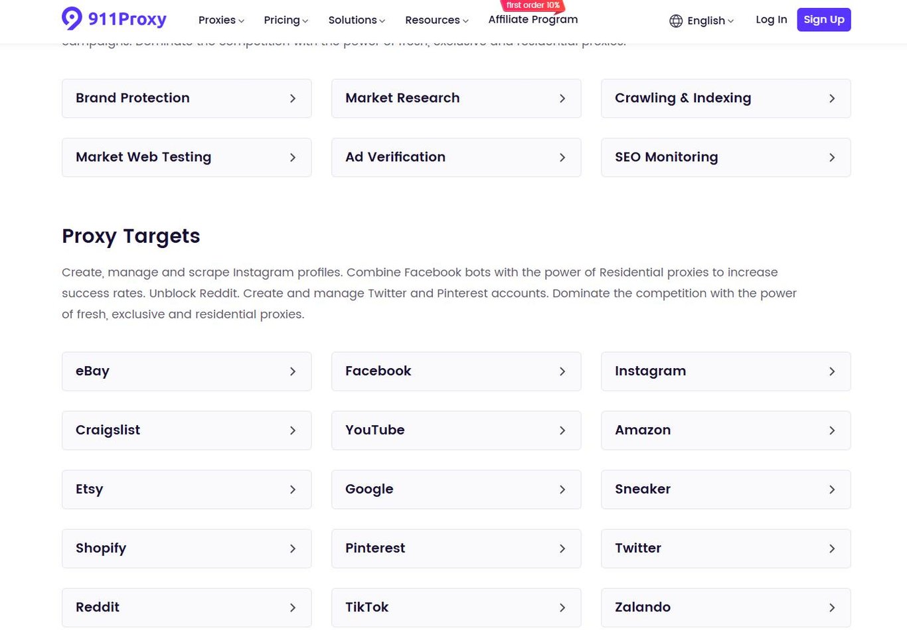
Task: Open the Affiliate Program page
Action: point(533,20)
